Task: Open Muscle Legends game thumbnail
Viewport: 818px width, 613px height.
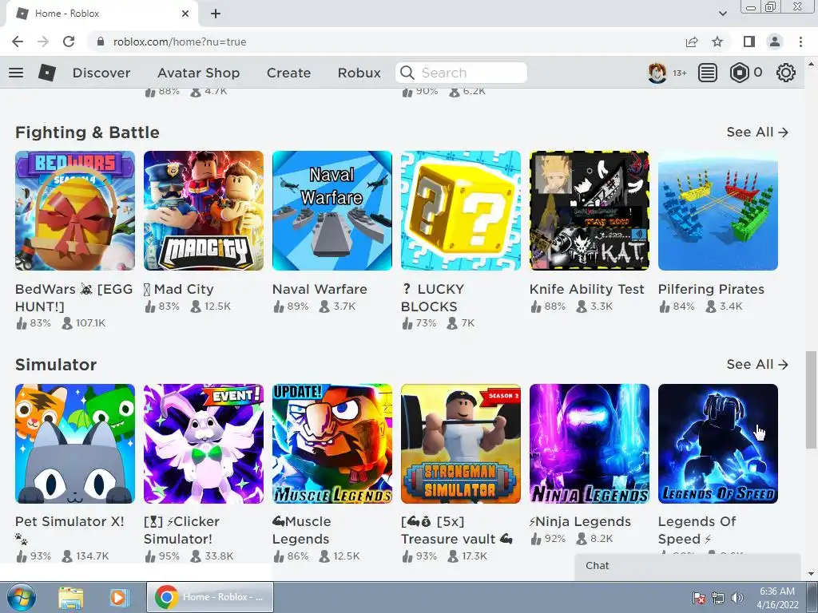Action: point(332,444)
